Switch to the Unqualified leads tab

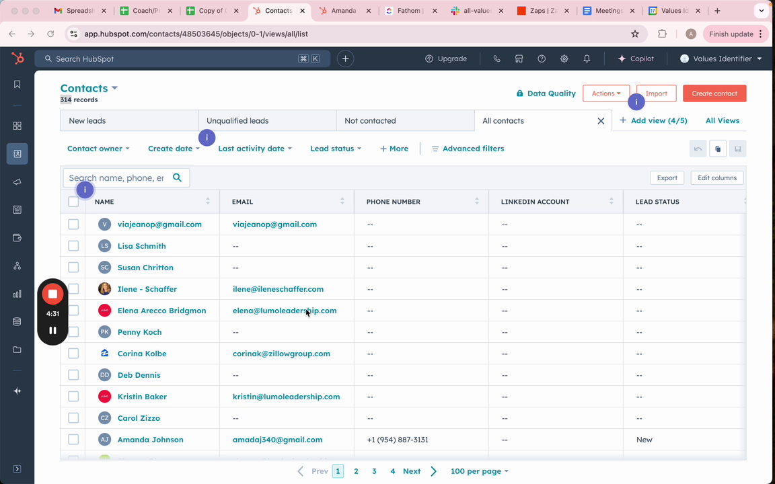coord(237,121)
